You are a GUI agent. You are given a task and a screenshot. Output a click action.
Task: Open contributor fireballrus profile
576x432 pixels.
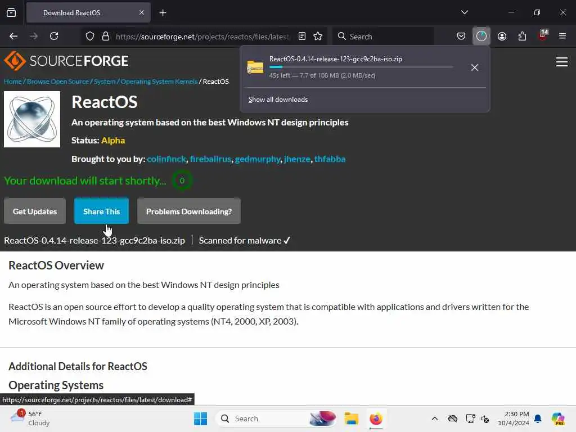tap(210, 159)
